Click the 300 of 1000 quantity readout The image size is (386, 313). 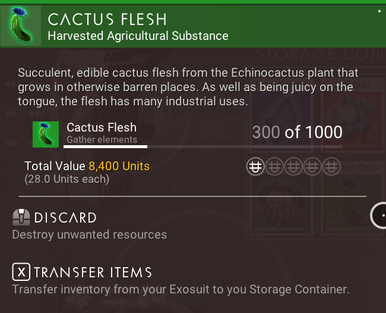click(297, 132)
